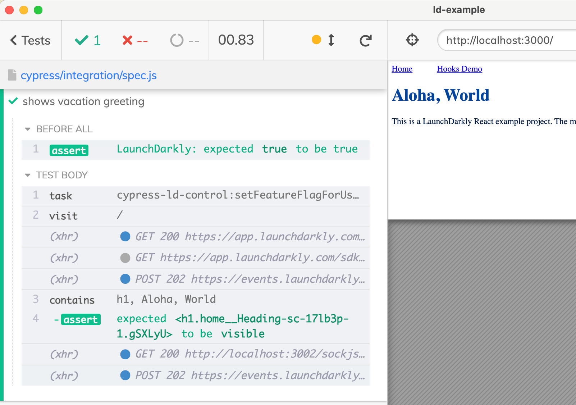Viewport: 576px width, 405px height.
Task: Click the gray-dot GET app.launchdarkly.com/sdk xhr row
Action: (x=196, y=258)
